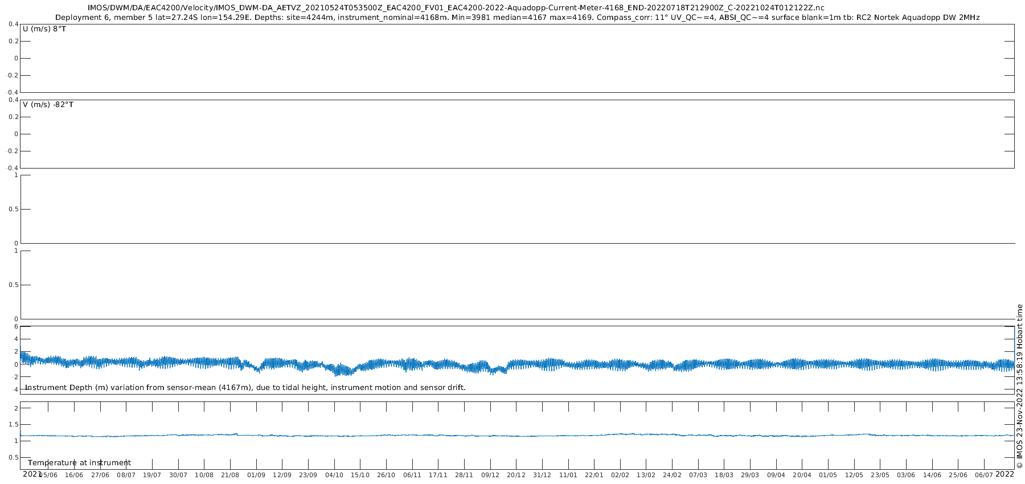The image size is (1025, 484).
Task: Select the 01/09 date tick label
Action: point(256,475)
